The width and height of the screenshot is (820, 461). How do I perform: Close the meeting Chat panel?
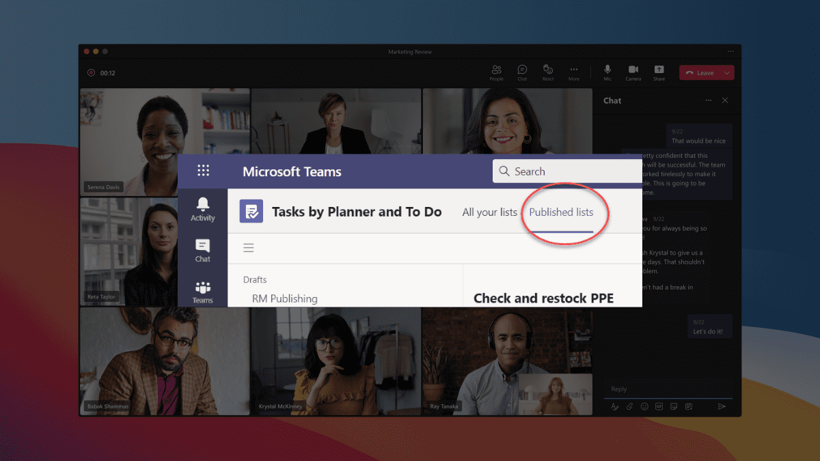point(725,100)
